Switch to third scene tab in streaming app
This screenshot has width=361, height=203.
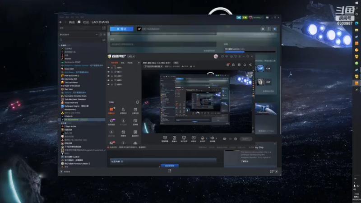click(130, 63)
